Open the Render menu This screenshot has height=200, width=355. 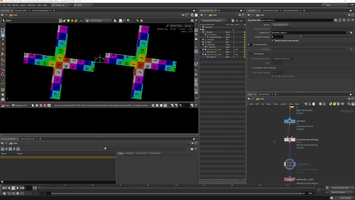coord(16,5)
